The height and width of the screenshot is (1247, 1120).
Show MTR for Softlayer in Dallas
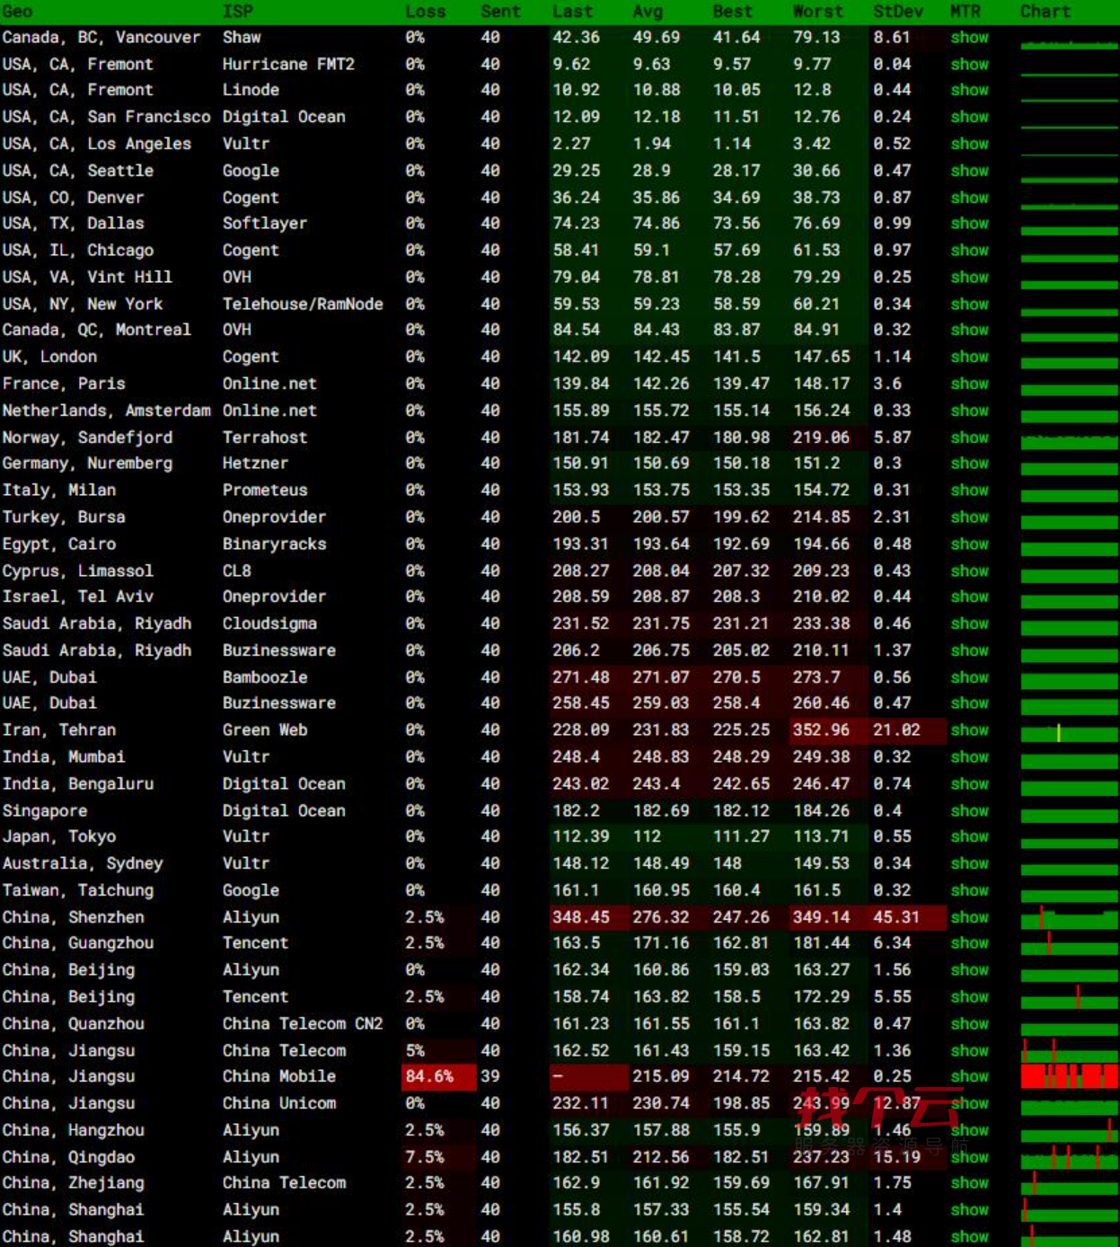[x=969, y=224]
